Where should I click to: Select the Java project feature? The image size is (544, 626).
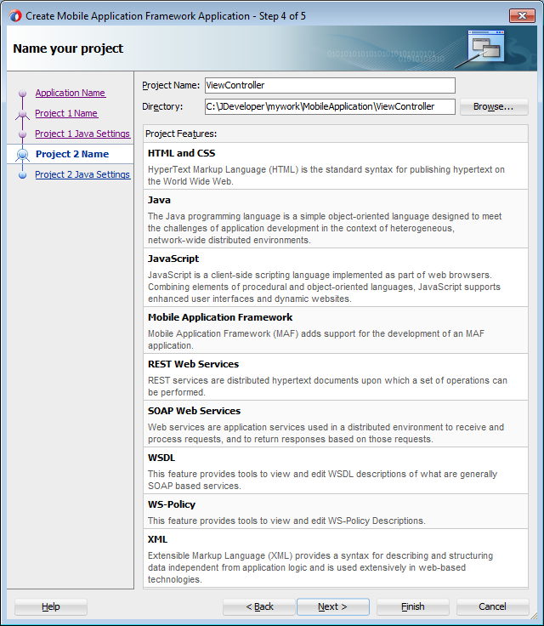[335, 219]
